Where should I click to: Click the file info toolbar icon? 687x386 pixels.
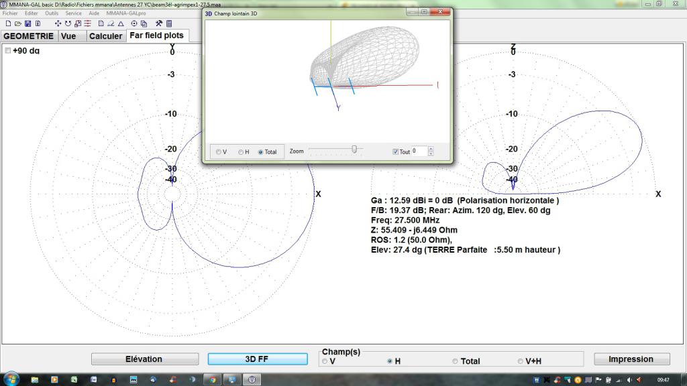[38, 23]
